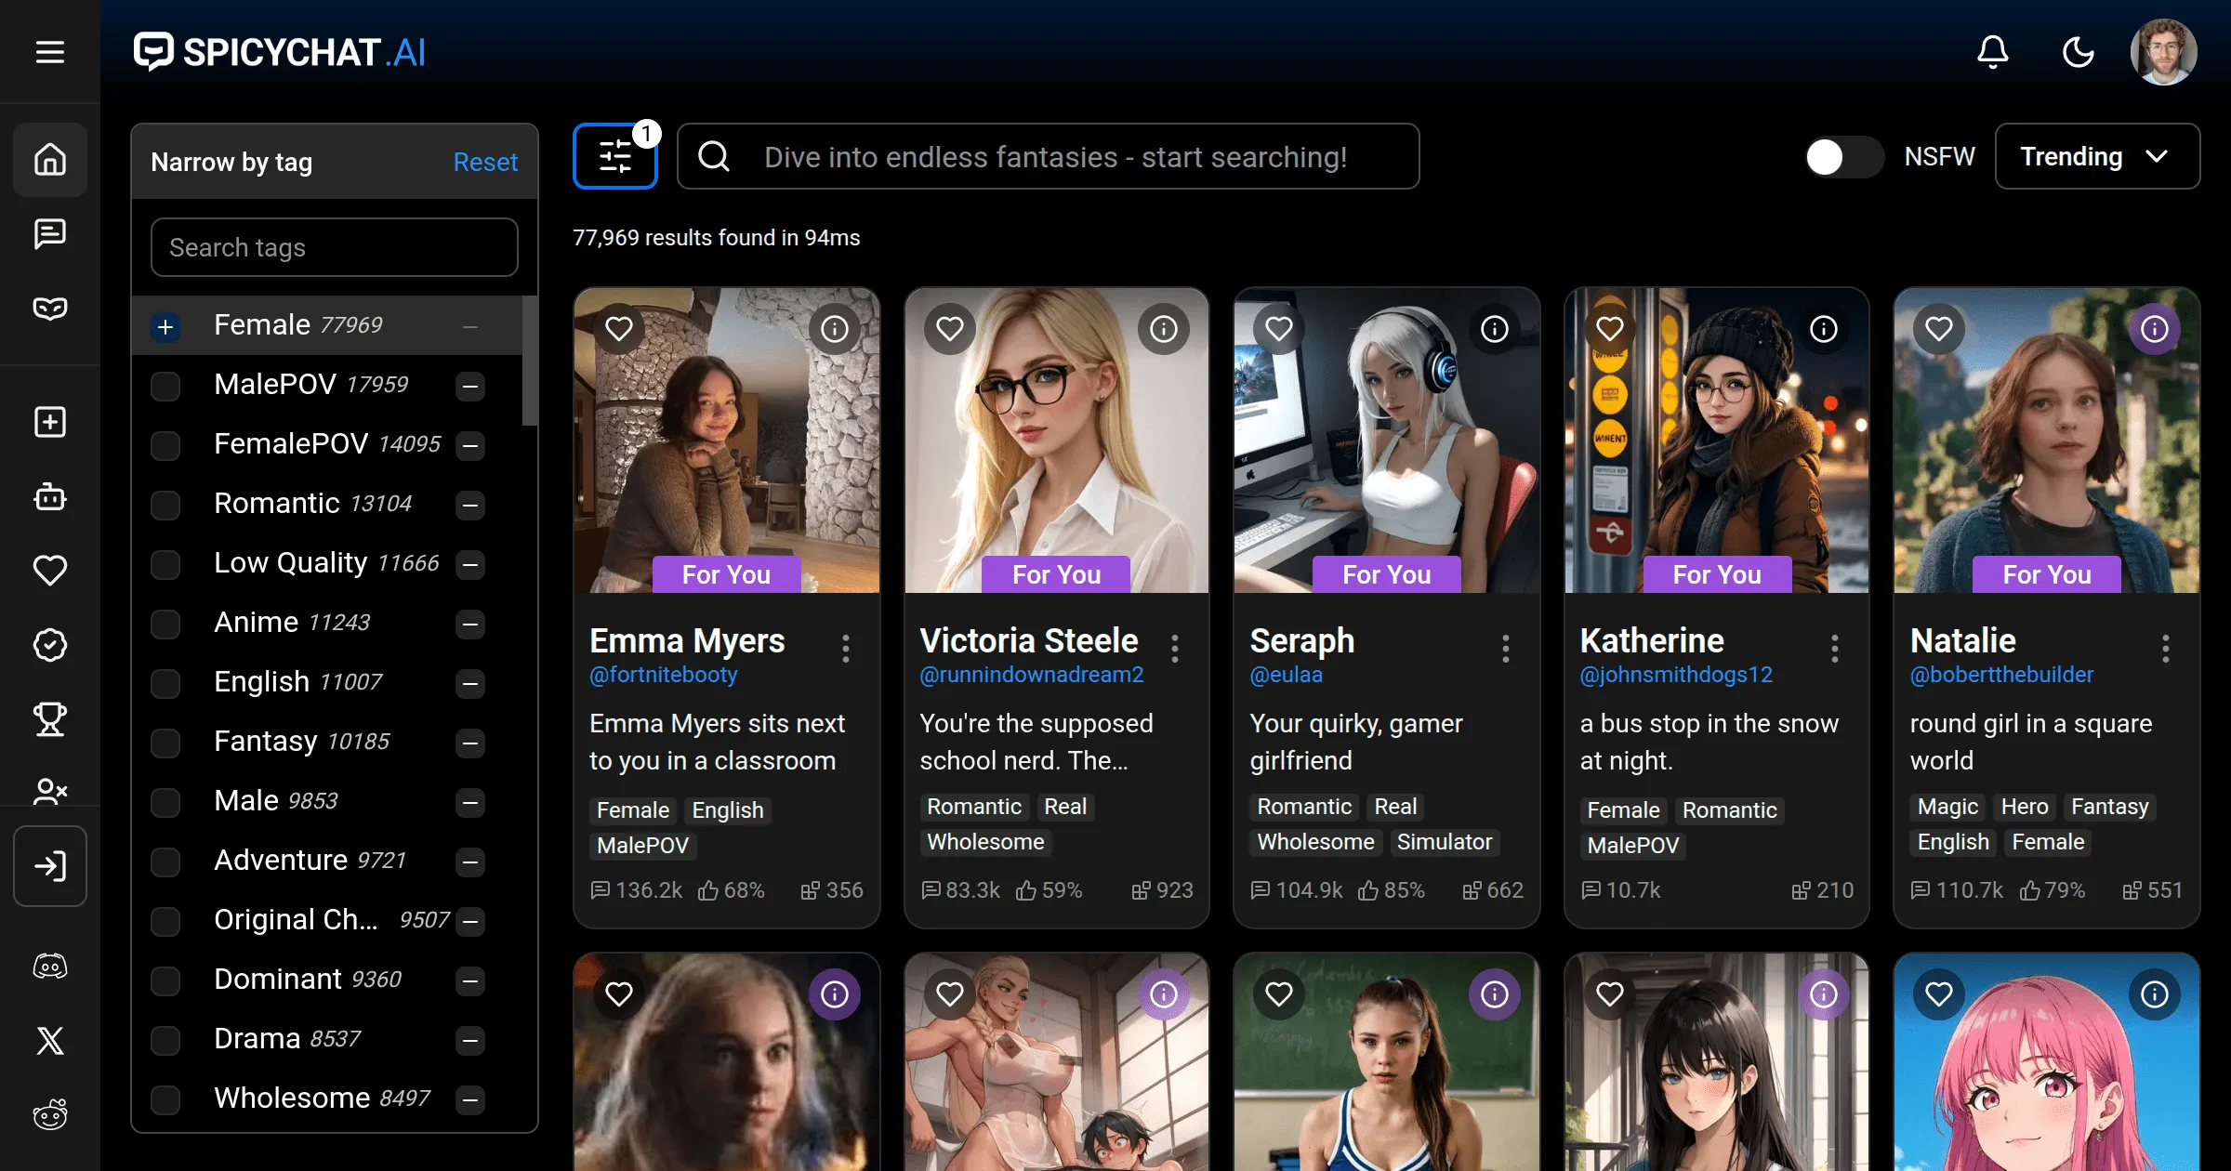Select the mask icon in the sidebar
Image resolution: width=2231 pixels, height=1171 pixels.
point(50,308)
